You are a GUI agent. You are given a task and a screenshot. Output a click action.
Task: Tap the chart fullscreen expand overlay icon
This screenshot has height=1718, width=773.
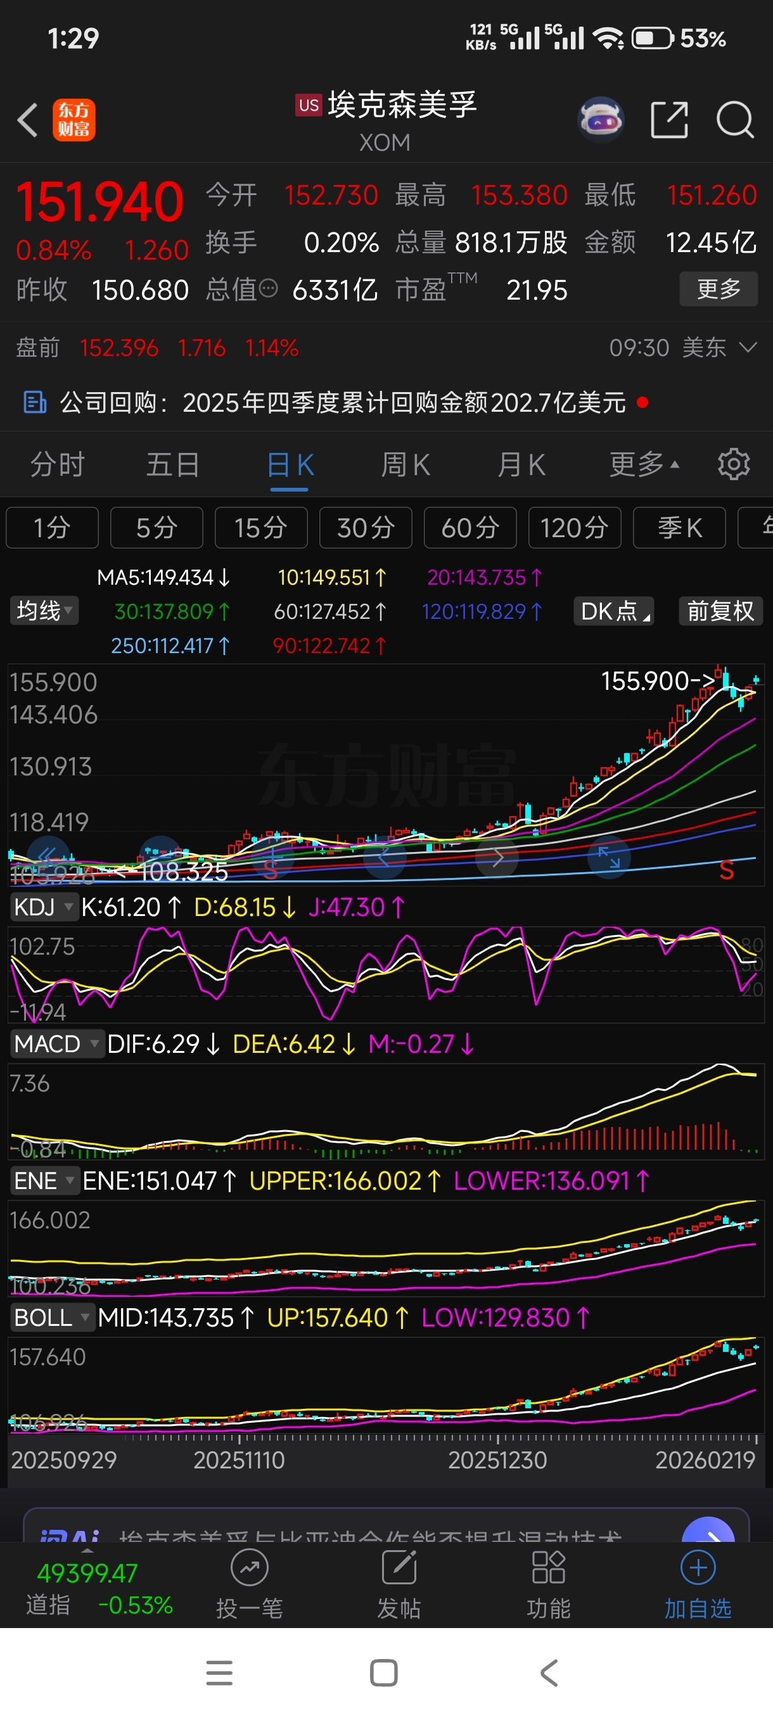(x=608, y=856)
